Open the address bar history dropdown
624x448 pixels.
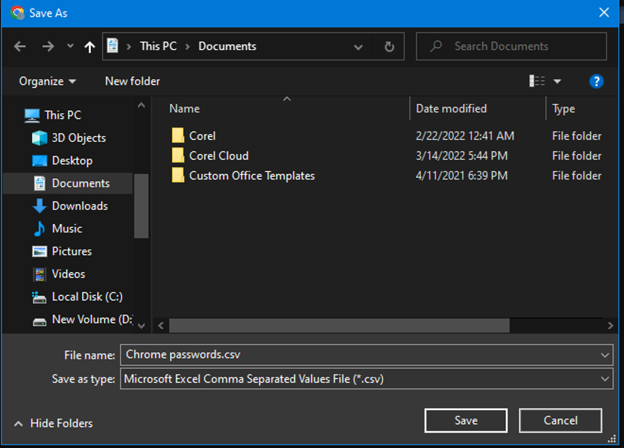[x=358, y=47]
